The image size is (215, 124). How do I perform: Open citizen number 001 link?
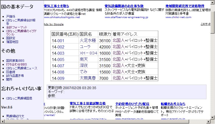click(x=61, y=41)
